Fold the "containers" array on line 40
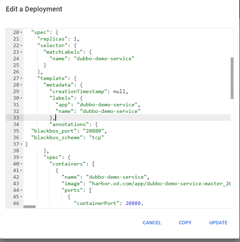 click(21, 164)
